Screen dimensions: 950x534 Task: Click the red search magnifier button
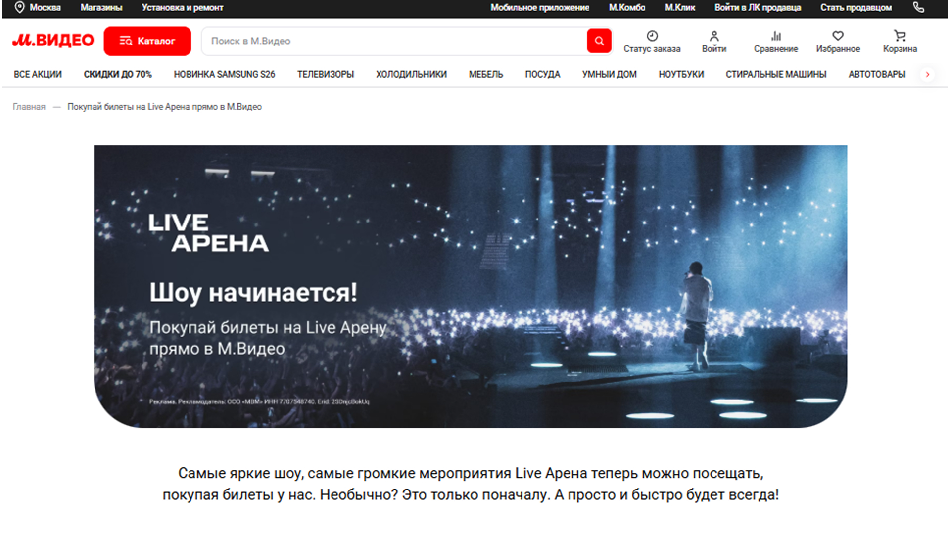(599, 41)
